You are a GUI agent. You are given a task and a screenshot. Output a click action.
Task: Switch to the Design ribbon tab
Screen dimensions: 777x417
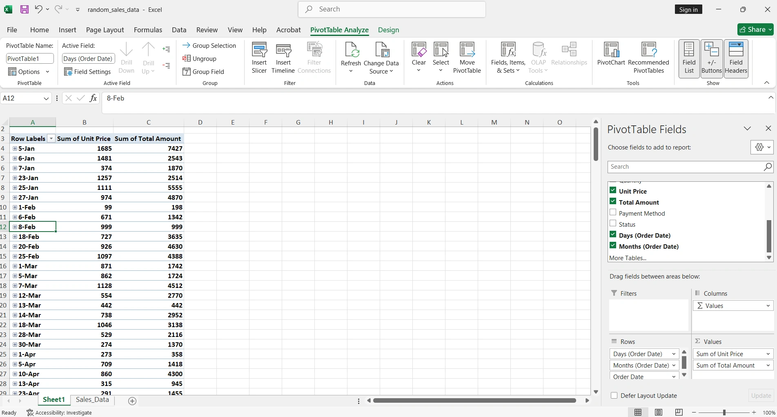(x=388, y=30)
